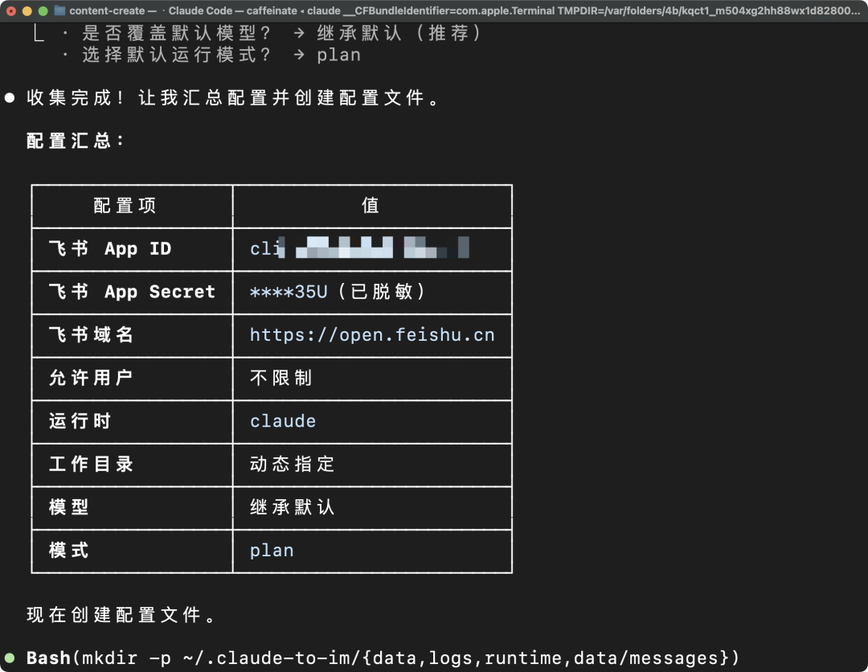This screenshot has width=868, height=672.
Task: Click the pixelated 飞书 App ID value
Action: 359,248
